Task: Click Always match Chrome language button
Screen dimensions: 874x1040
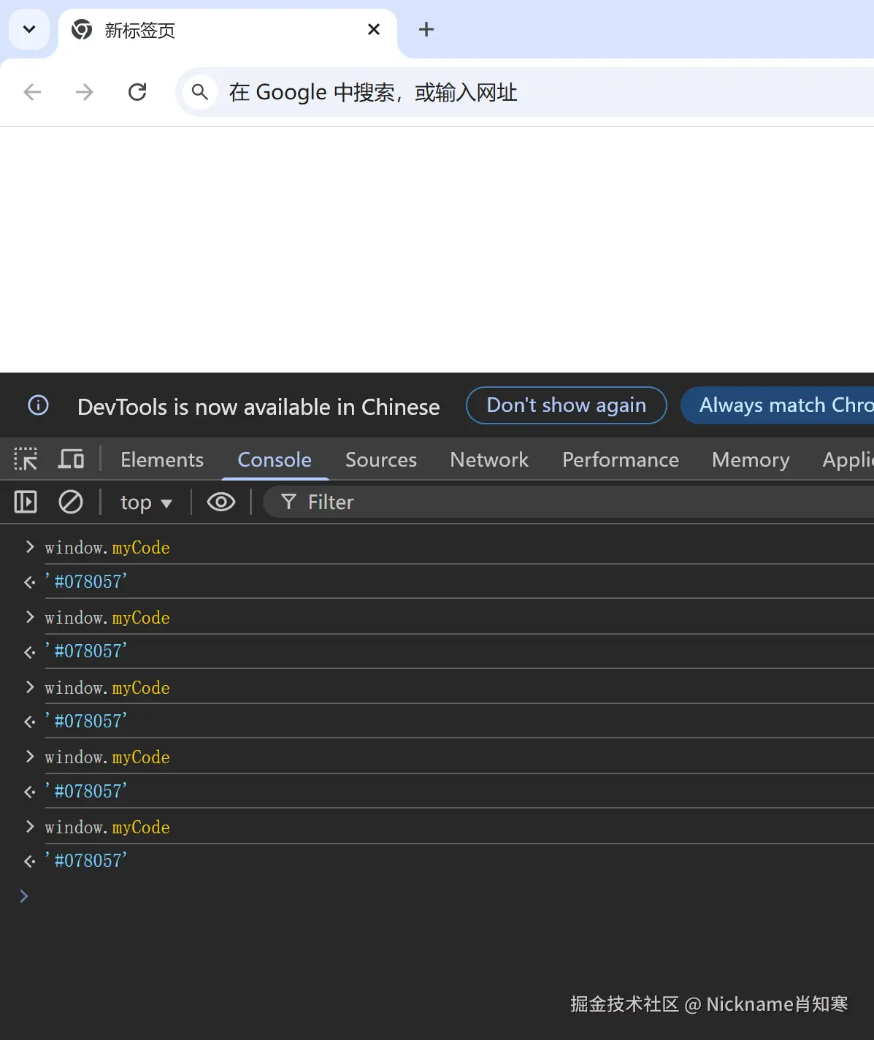Action: point(778,405)
